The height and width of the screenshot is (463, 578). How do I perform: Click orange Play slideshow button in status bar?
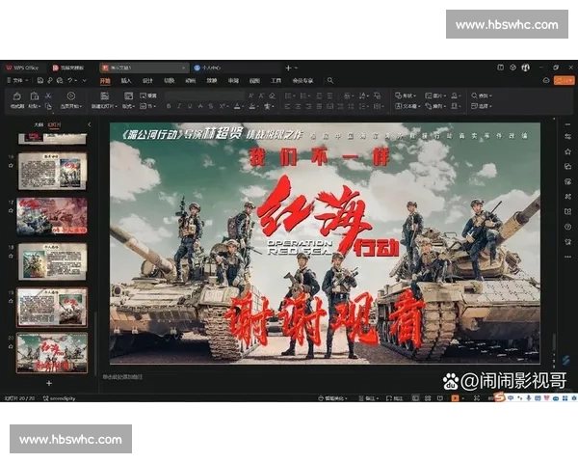pos(456,398)
